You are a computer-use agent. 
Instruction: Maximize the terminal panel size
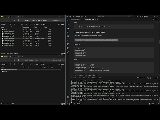156,78
